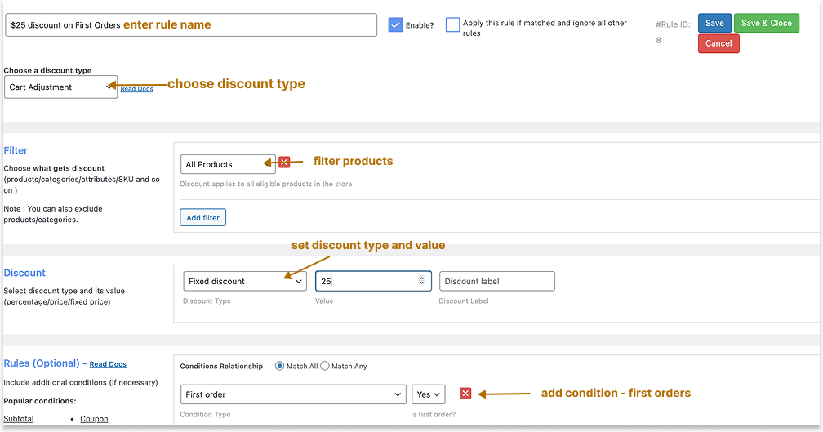Click the rule name input field
823x432 pixels.
point(191,25)
